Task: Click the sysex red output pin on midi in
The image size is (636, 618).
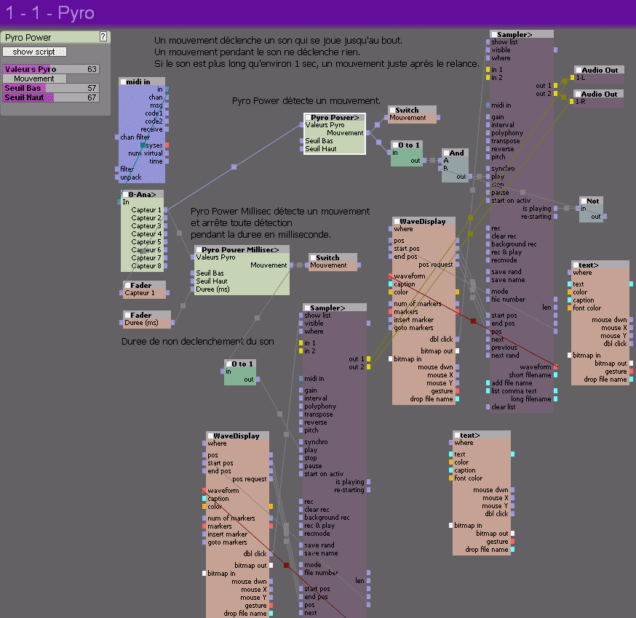Action: [x=167, y=145]
